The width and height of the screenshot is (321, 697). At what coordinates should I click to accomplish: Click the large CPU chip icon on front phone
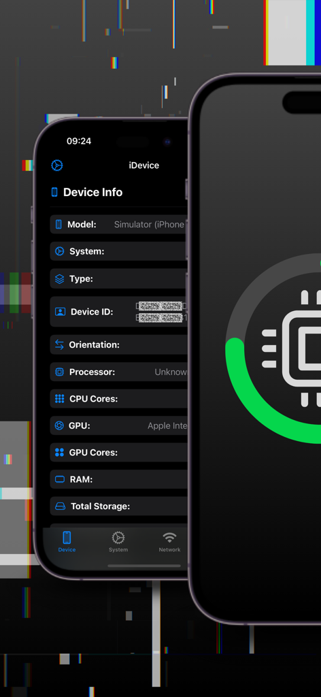tap(291, 348)
